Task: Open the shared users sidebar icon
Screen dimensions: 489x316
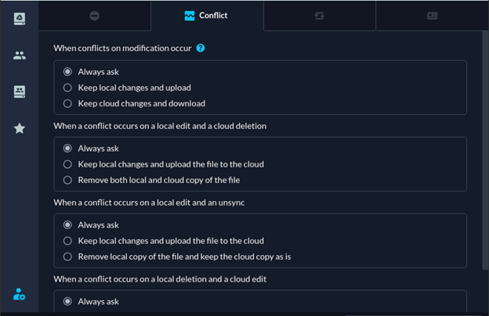Action: pyautogui.click(x=20, y=56)
